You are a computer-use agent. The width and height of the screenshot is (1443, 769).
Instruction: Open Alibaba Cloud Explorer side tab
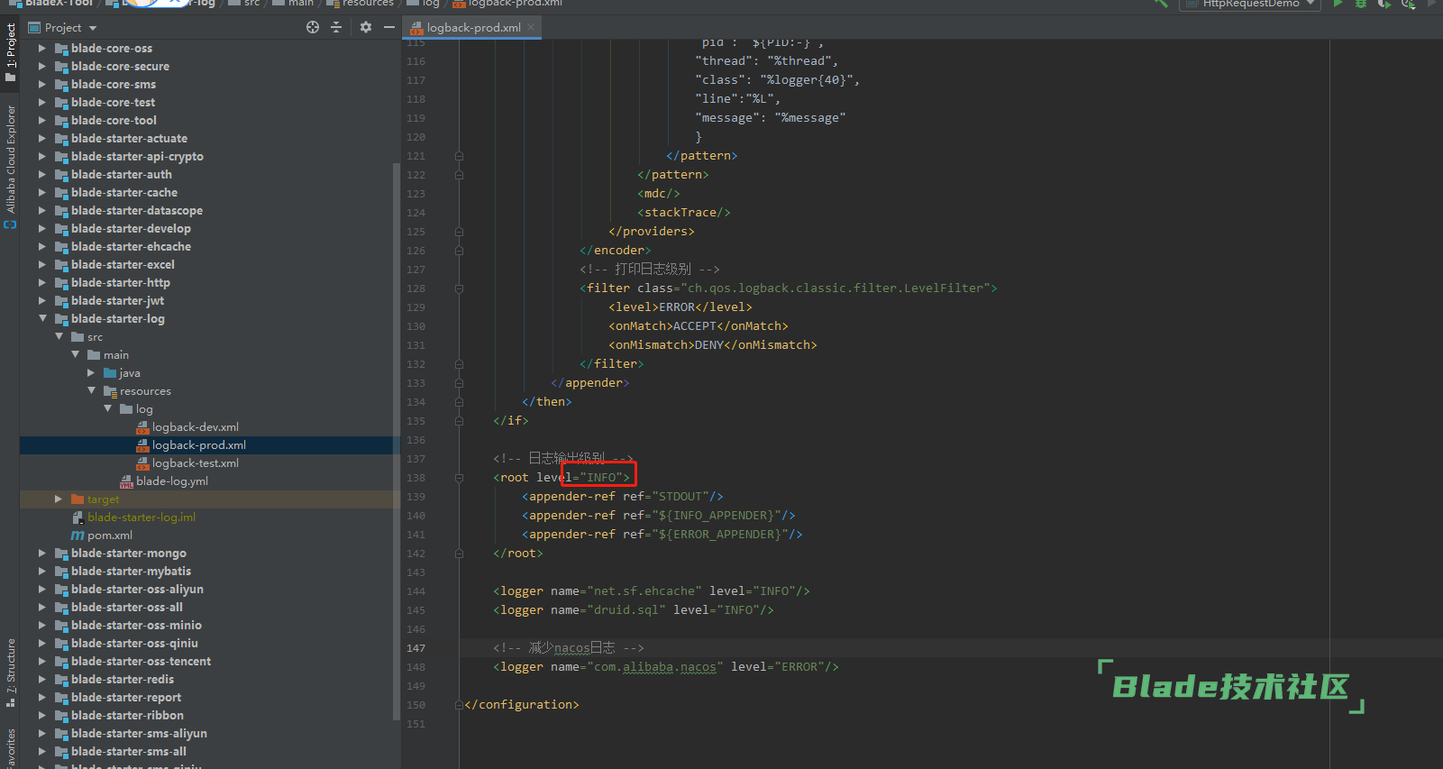pos(10,166)
